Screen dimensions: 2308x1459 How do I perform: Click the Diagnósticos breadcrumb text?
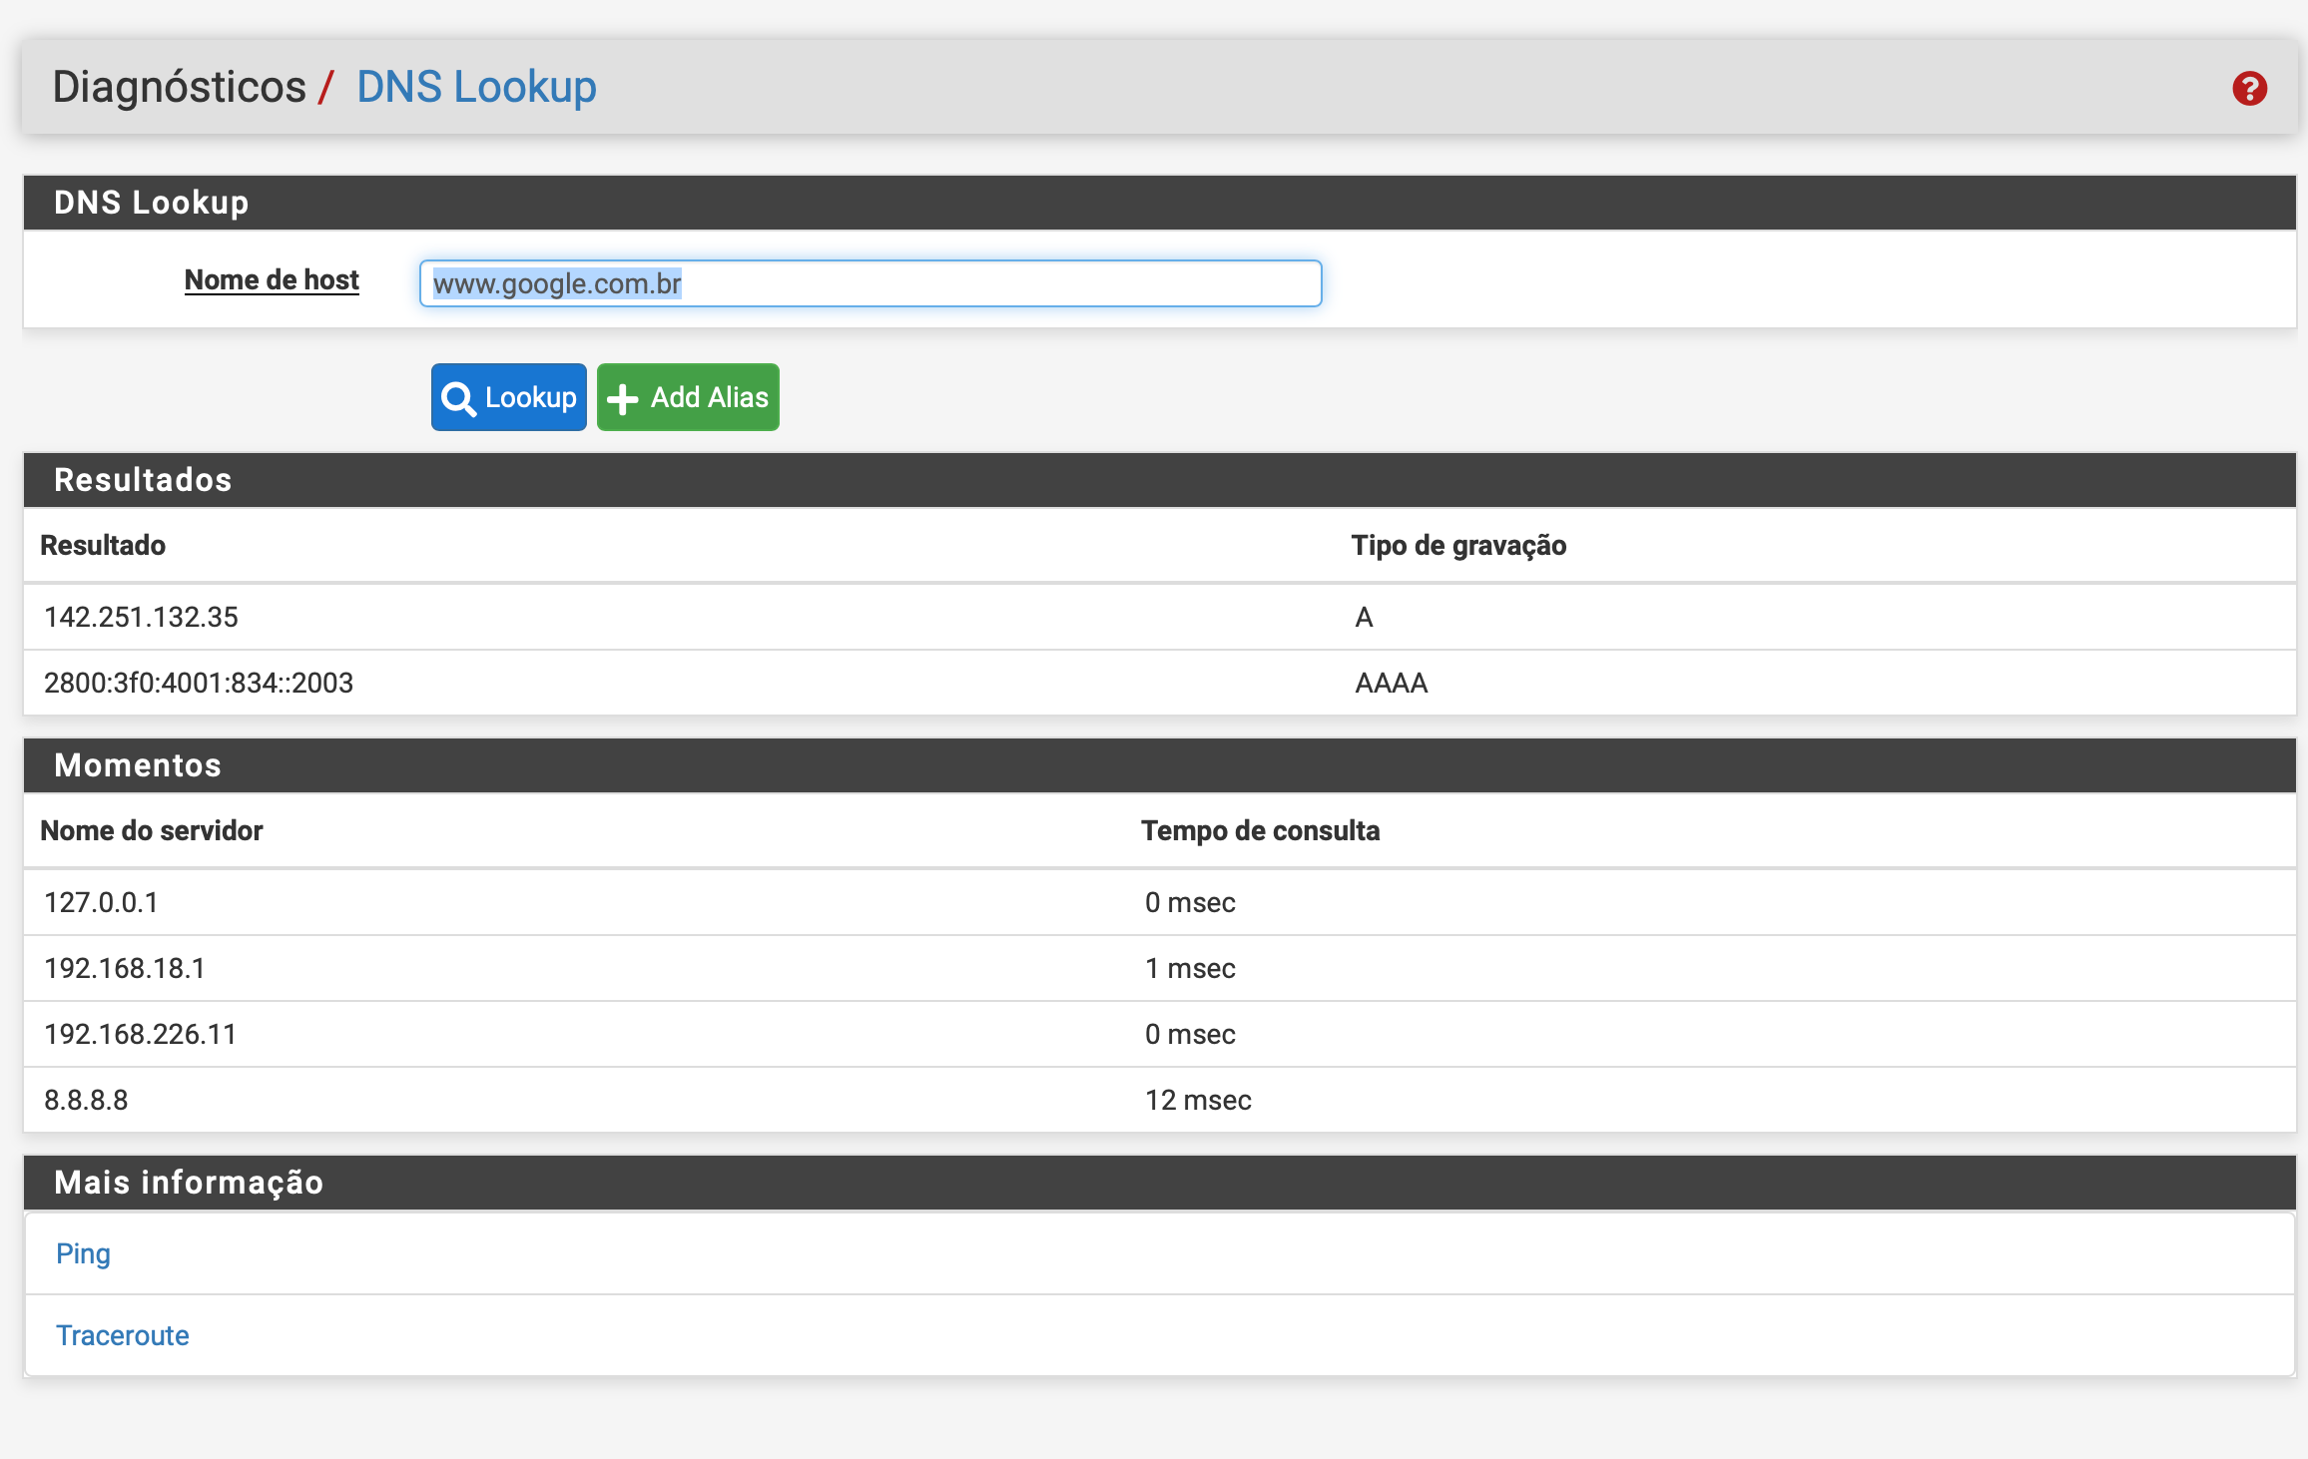point(180,87)
